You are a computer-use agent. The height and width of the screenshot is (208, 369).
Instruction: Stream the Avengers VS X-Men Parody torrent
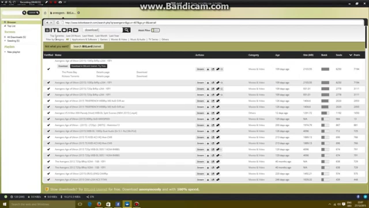(x=200, y=113)
